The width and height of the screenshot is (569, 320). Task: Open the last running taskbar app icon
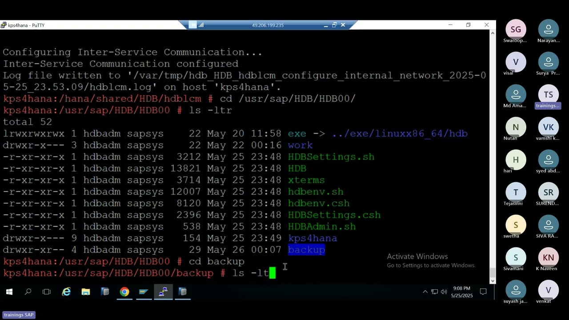[183, 292]
